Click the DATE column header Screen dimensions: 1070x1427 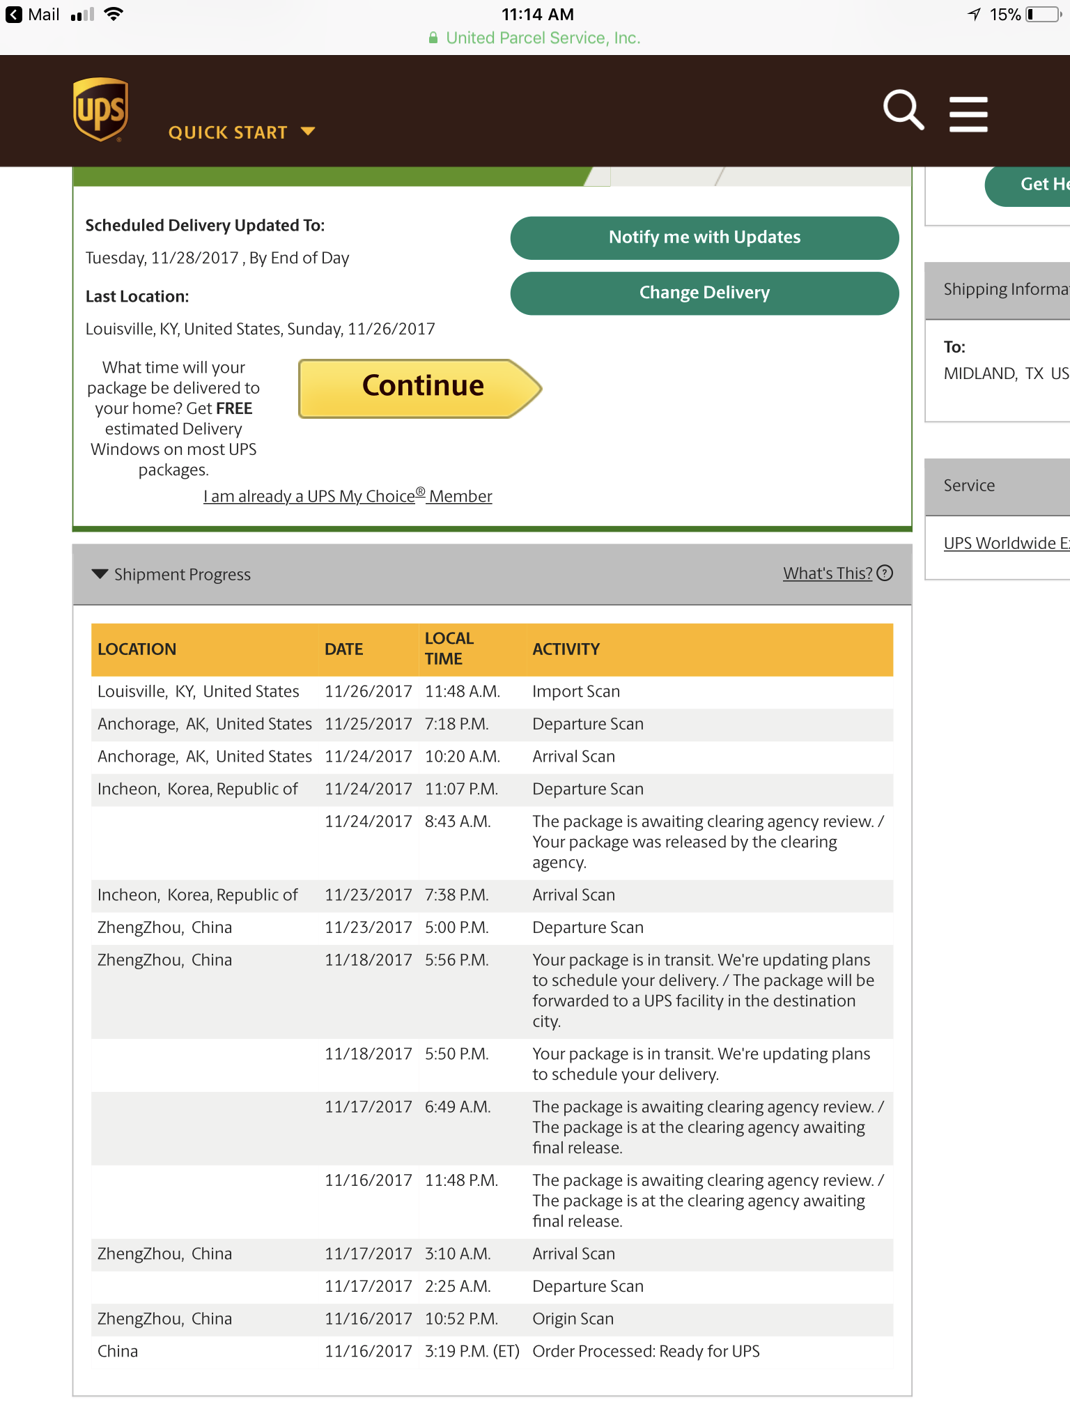(344, 649)
